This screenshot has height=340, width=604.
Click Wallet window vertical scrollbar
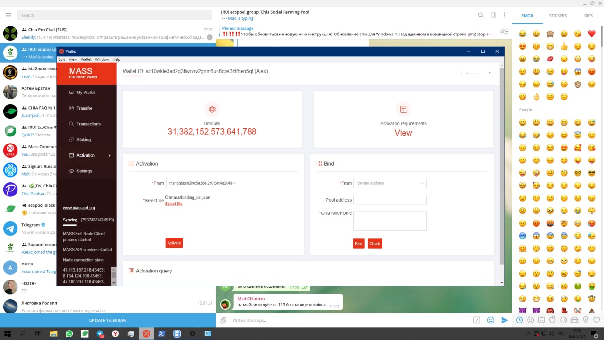pos(502,165)
